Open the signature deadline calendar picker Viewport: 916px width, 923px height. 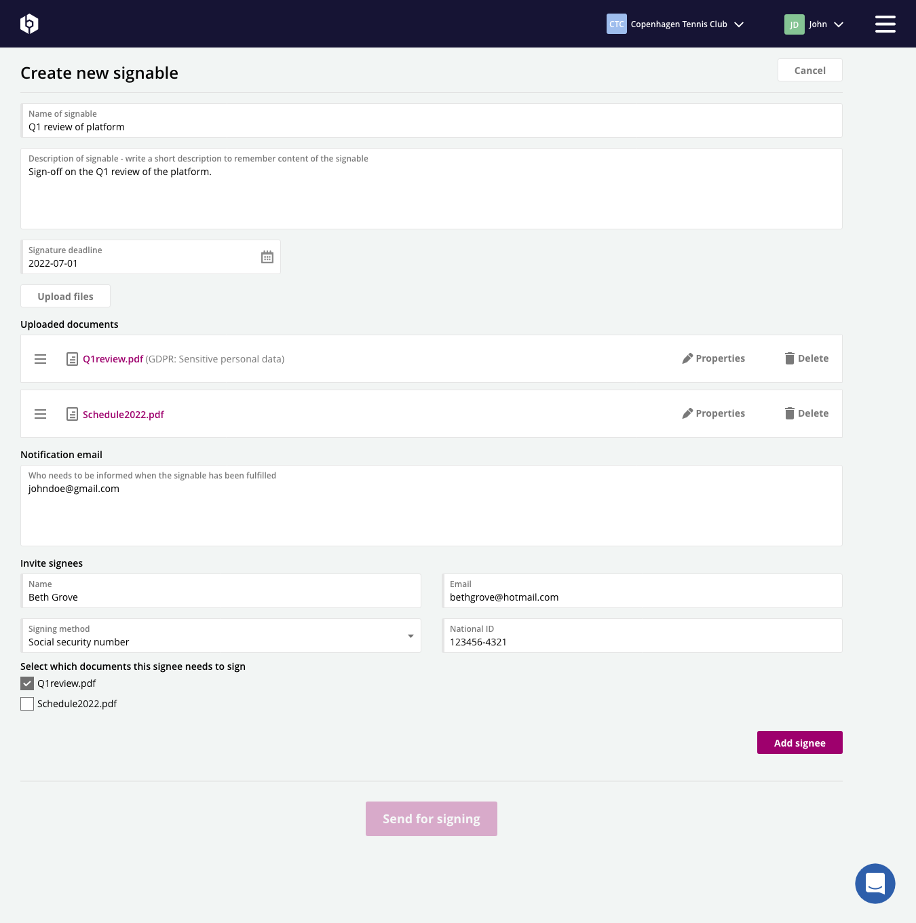(x=267, y=257)
